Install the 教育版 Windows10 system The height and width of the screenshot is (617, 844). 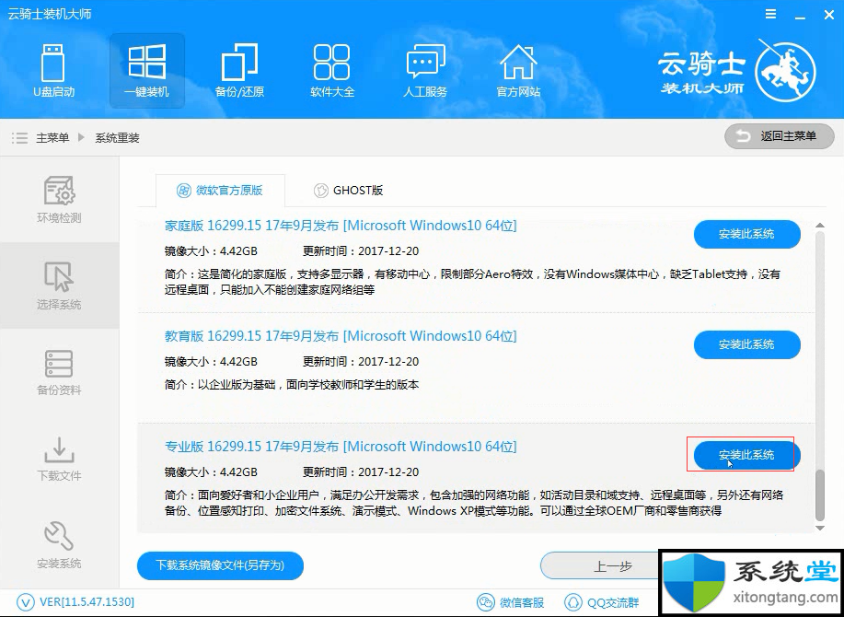746,344
